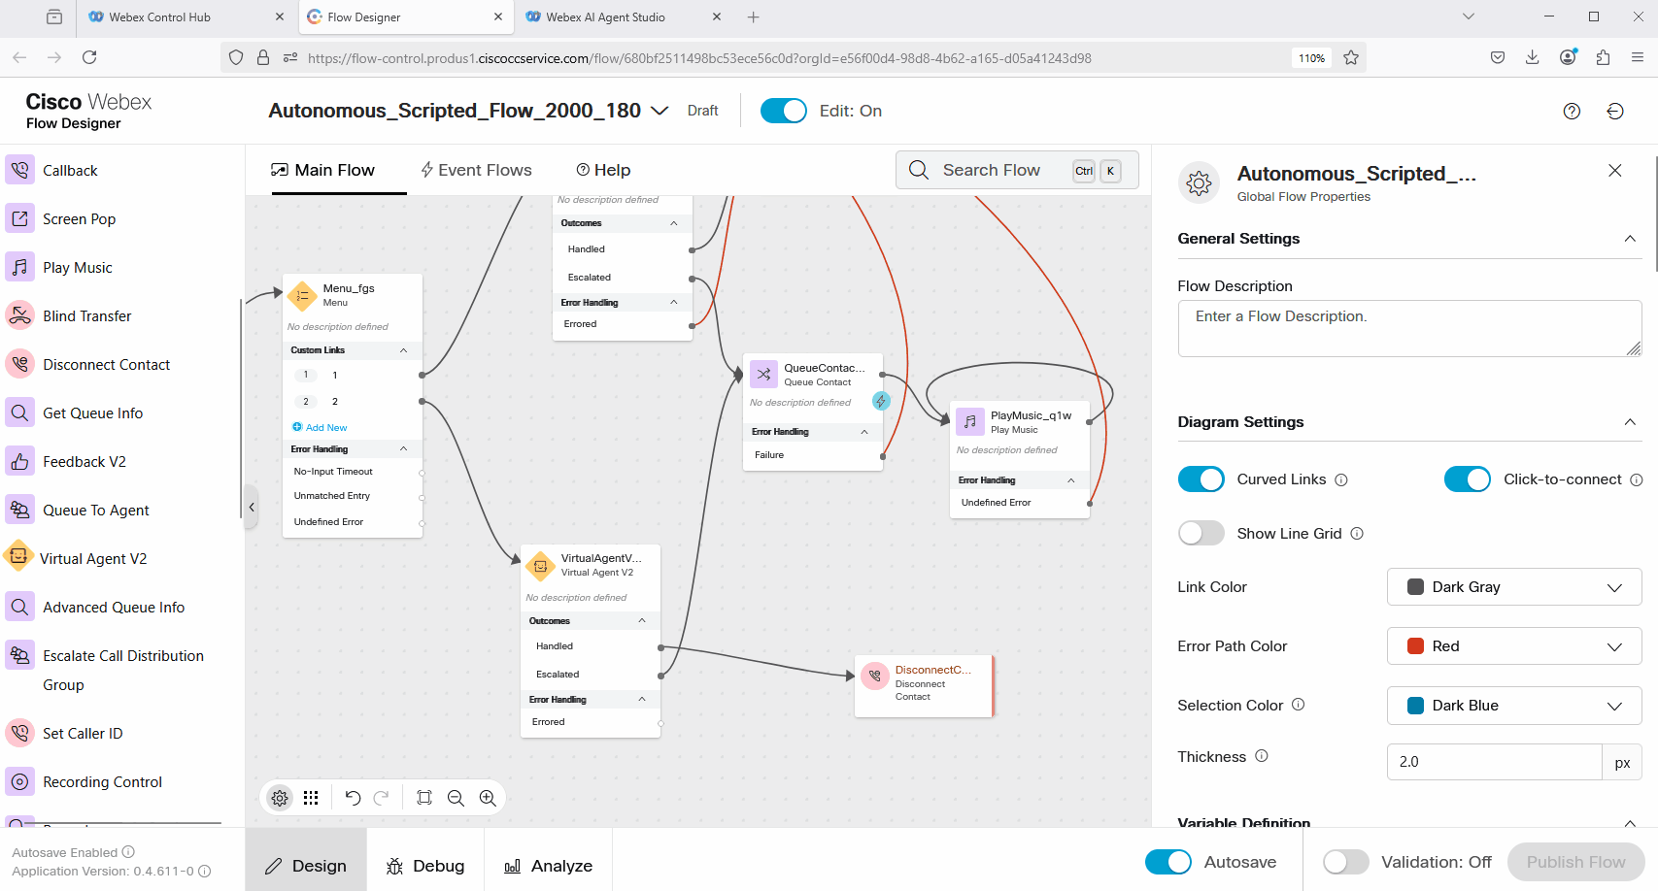Open the Selection Color dropdown
The image size is (1658, 891).
point(1513,706)
